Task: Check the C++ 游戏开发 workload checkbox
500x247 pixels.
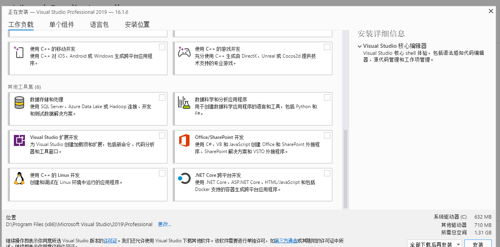Action: coord(327,47)
